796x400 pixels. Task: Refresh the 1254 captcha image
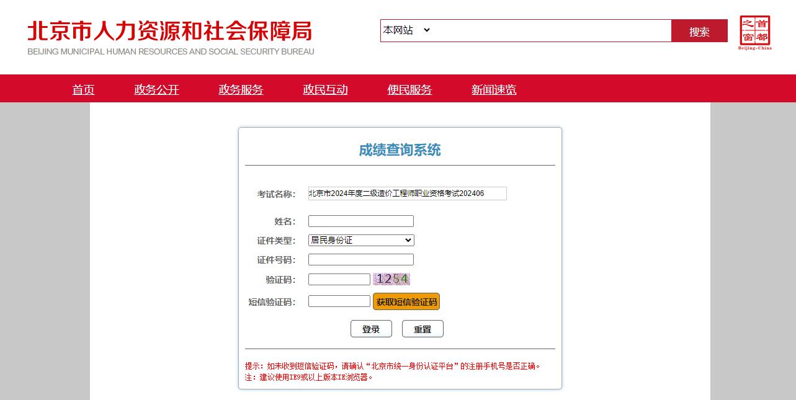[391, 279]
